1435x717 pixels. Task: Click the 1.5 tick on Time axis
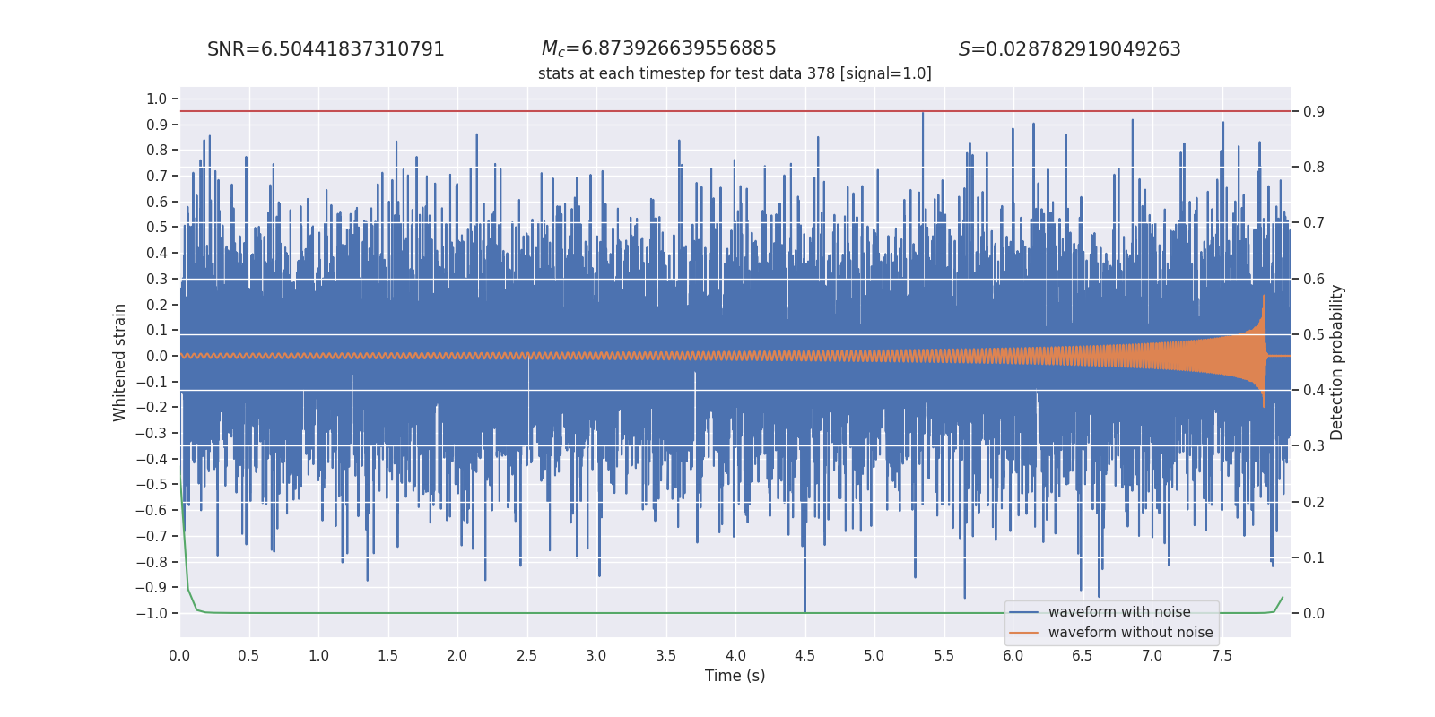(x=387, y=655)
